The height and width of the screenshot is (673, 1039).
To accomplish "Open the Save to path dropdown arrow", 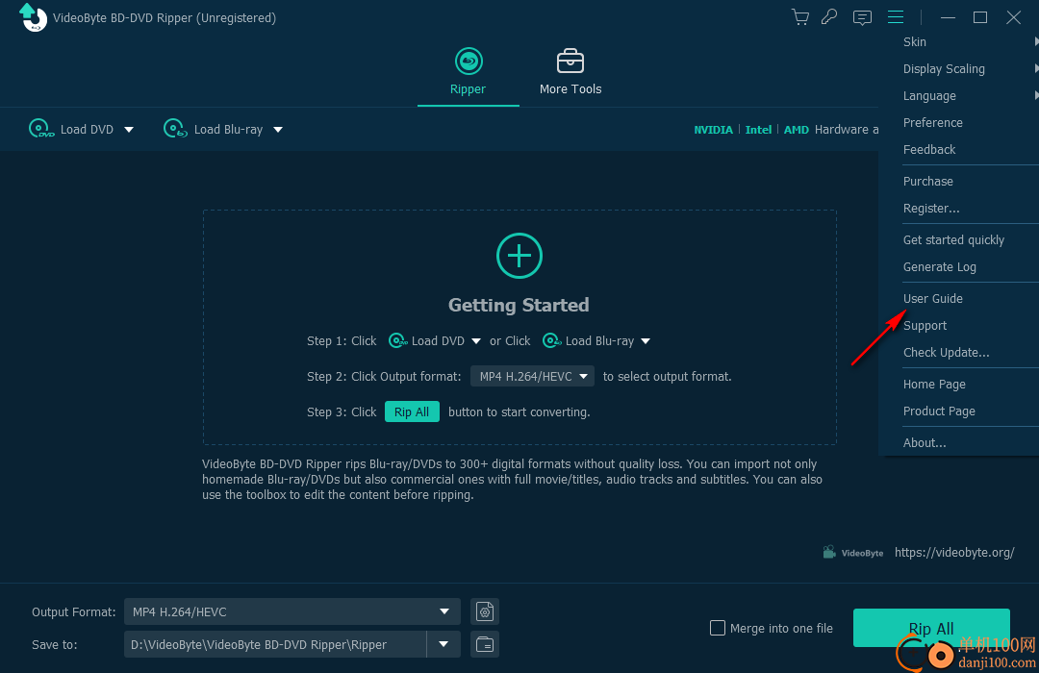I will coord(443,644).
